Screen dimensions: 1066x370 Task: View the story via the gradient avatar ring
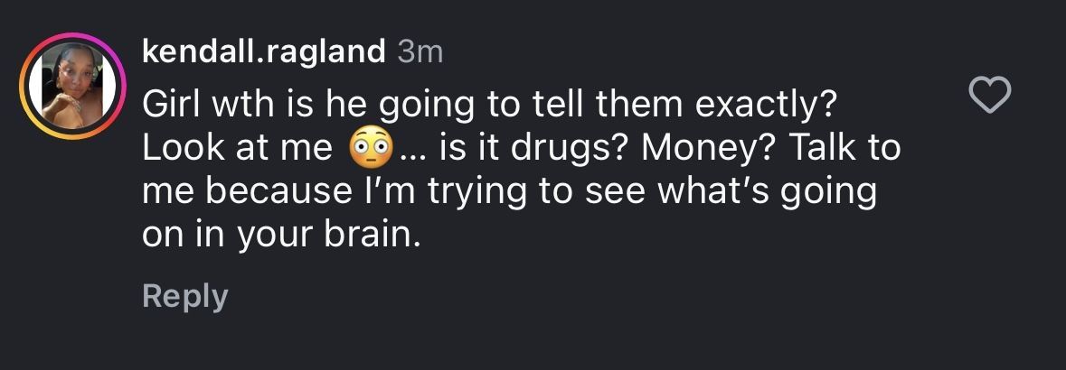pyautogui.click(x=27, y=89)
